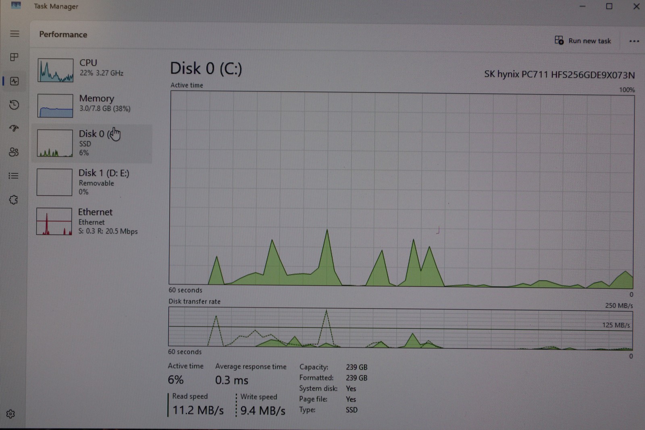The height and width of the screenshot is (430, 645).
Task: Click the SK hynix PC711 model name
Action: click(x=560, y=75)
